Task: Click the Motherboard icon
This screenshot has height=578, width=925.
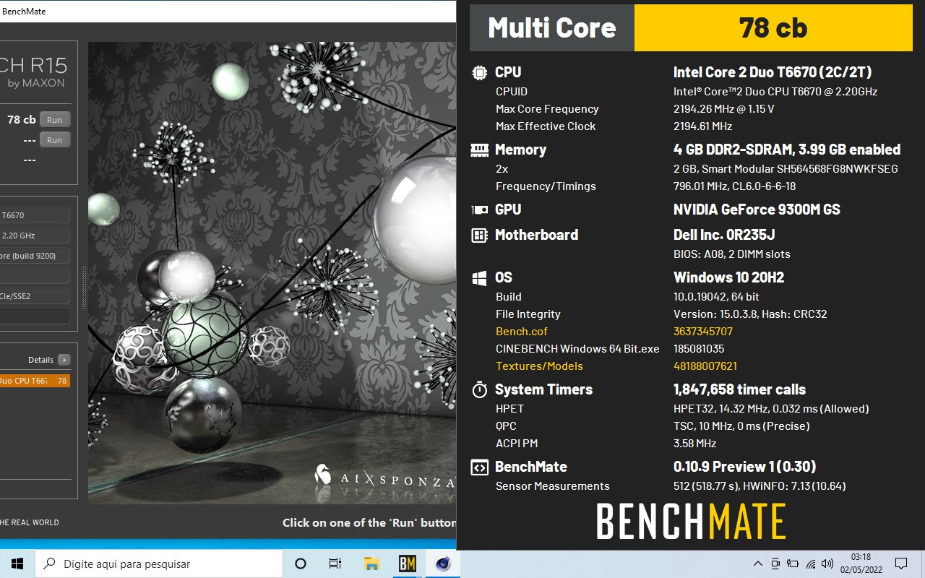Action: click(479, 235)
